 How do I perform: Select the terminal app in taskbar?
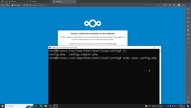point(55,106)
